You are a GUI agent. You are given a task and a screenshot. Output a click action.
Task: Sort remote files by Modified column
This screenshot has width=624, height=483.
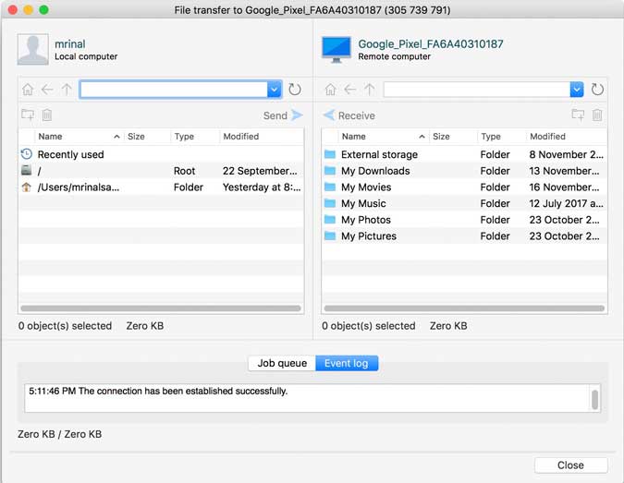[x=567, y=137]
